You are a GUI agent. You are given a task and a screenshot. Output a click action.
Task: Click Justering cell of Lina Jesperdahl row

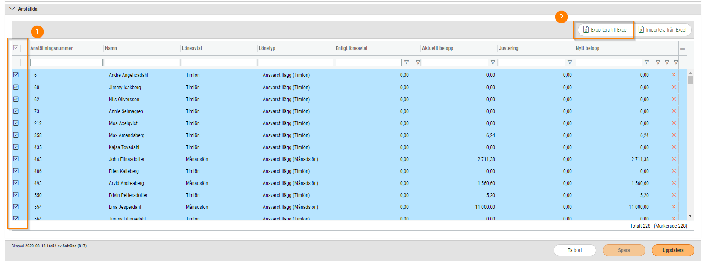(567, 207)
